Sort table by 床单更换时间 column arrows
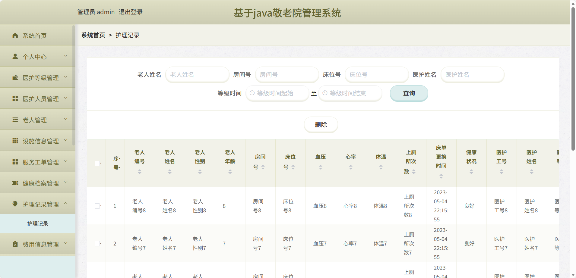Viewport: 576px width, 278px height. pos(441,176)
